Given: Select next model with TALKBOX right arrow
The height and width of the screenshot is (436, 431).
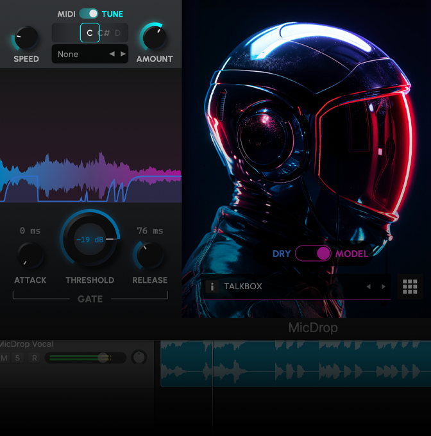Looking at the screenshot, I should [x=384, y=287].
